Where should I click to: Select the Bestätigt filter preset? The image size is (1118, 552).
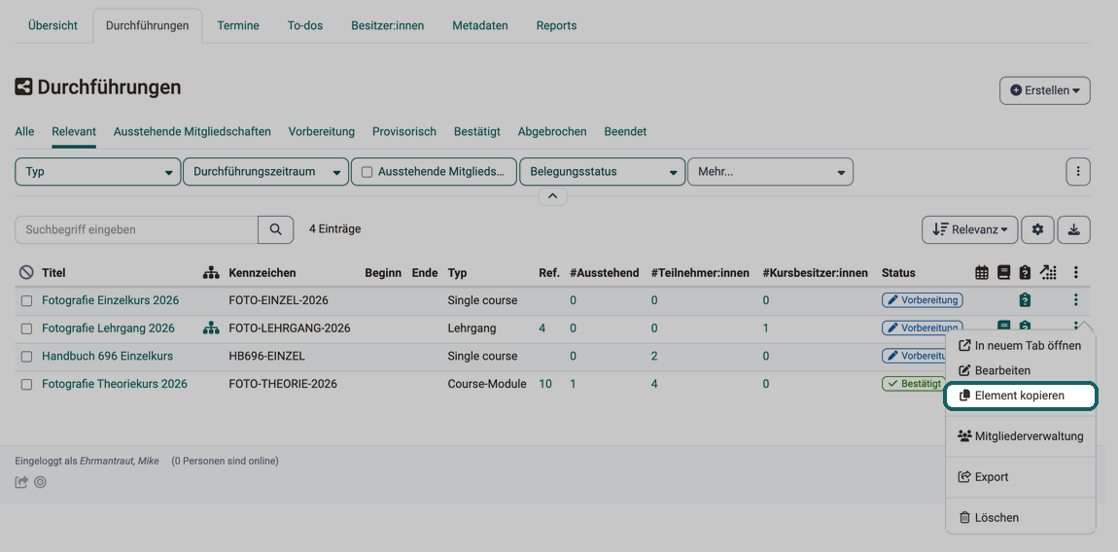(x=477, y=132)
